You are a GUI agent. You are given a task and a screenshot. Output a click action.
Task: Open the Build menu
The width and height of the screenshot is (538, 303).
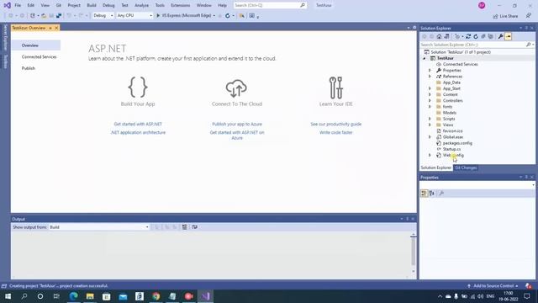[92, 6]
